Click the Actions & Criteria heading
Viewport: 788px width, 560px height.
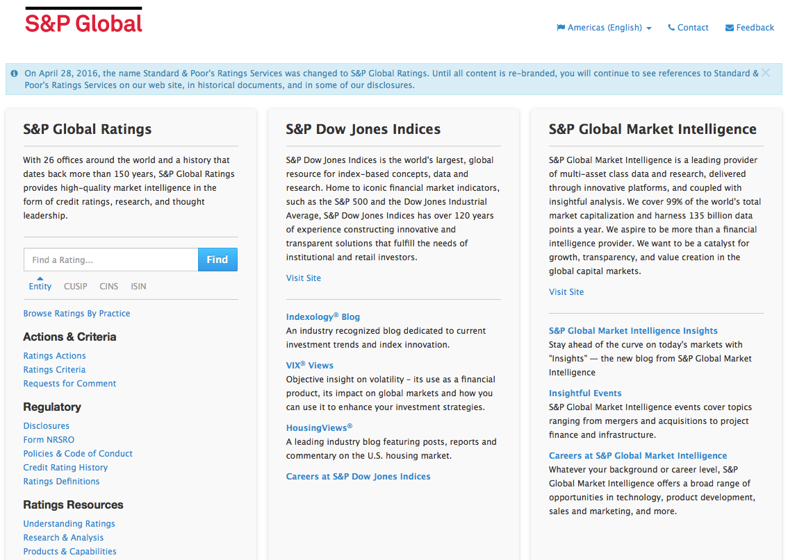pos(69,337)
